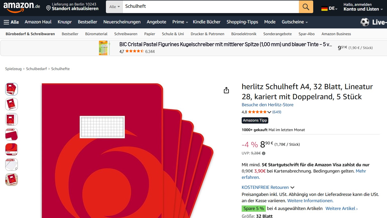Select the sixth white paper thumbnail
This screenshot has width=387, height=218.
click(12, 165)
